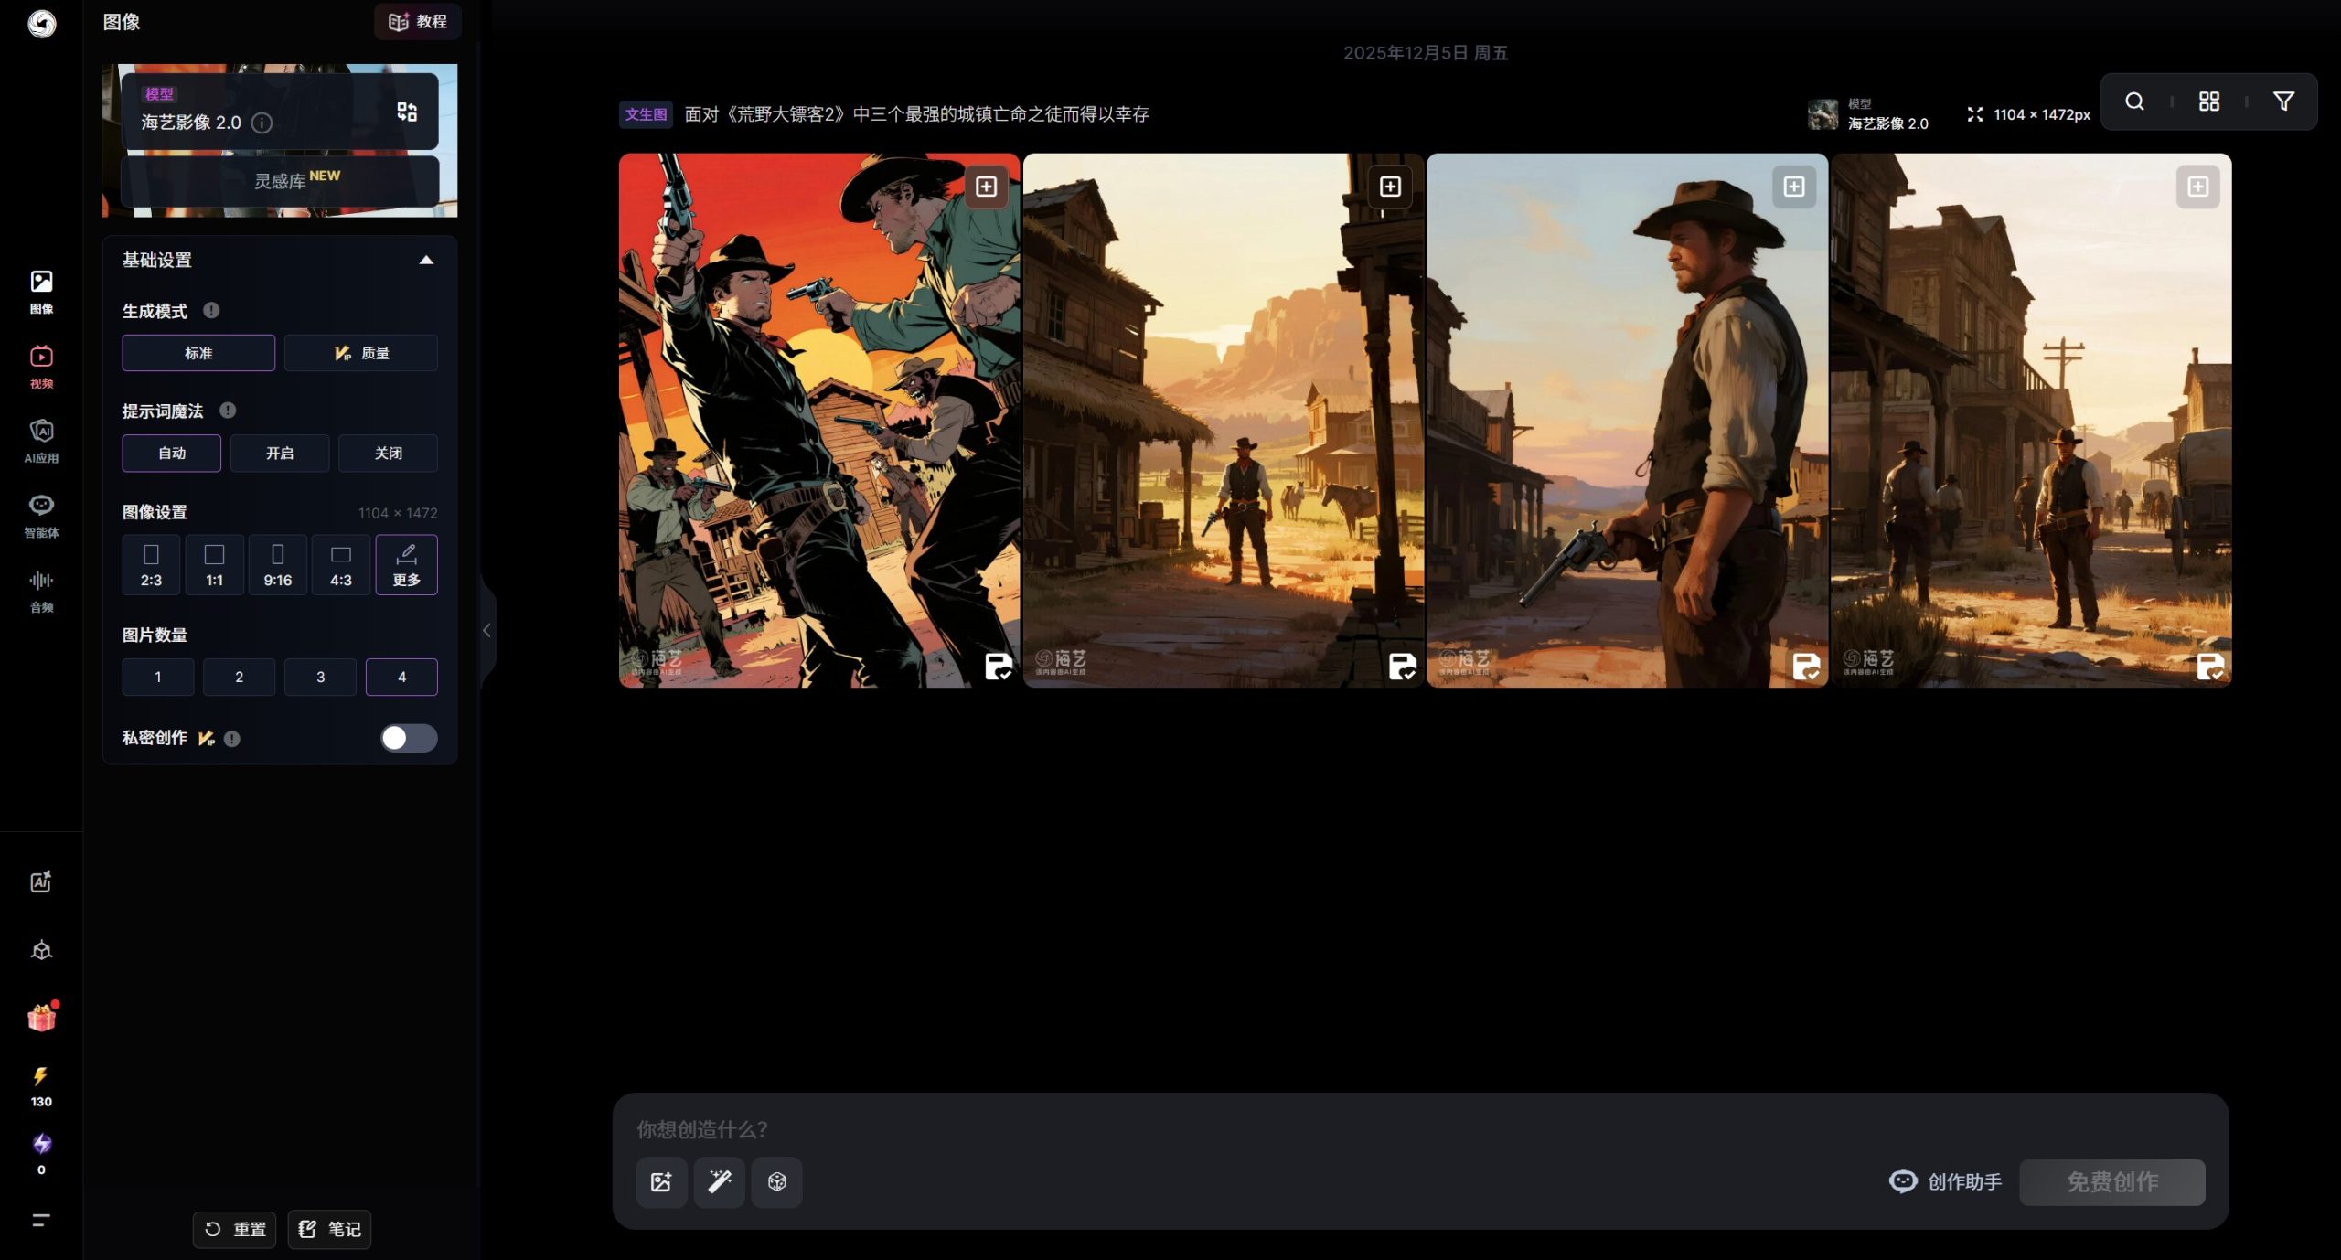2341x1260 pixels.
Task: Collapse the 基础设置 section
Action: coord(425,260)
